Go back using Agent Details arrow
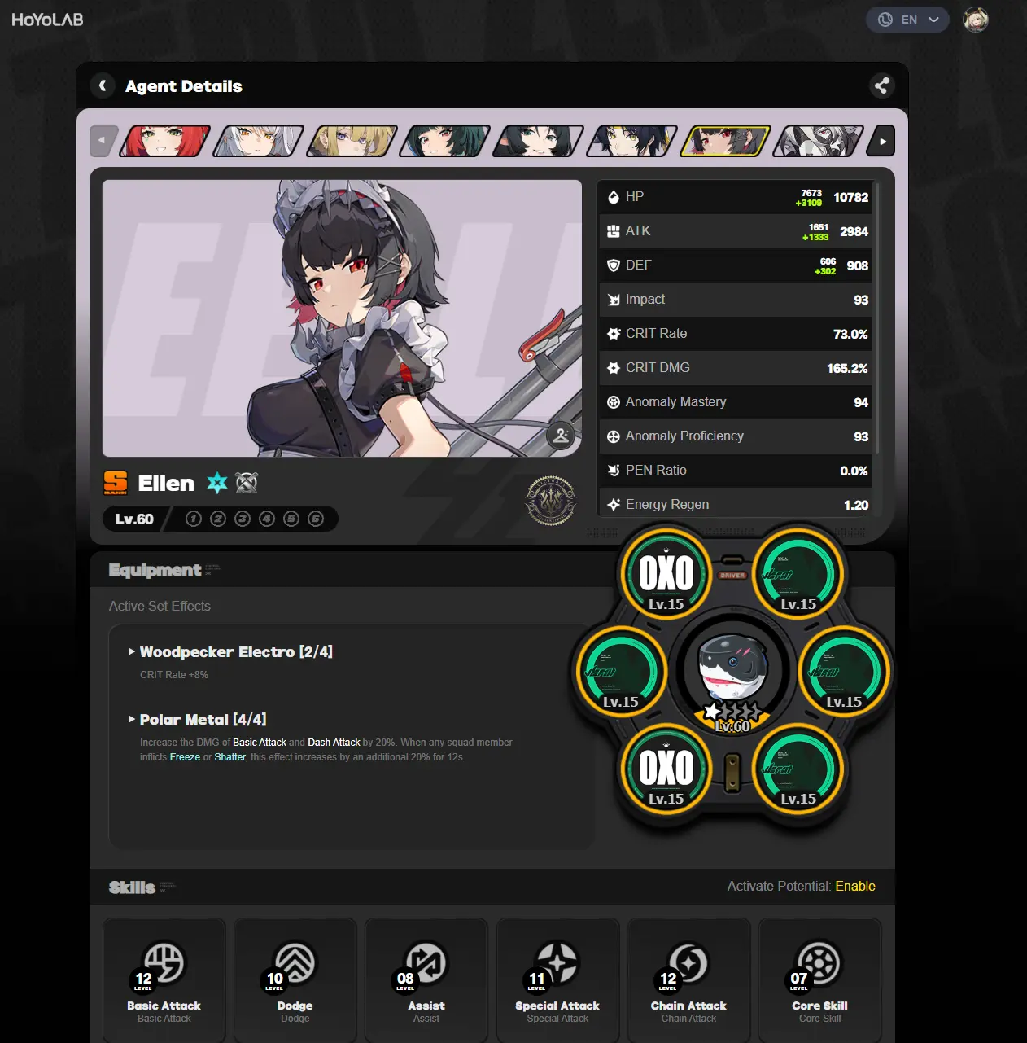 [x=103, y=85]
